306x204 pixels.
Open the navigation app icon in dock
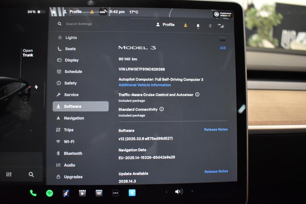[x=66, y=193]
